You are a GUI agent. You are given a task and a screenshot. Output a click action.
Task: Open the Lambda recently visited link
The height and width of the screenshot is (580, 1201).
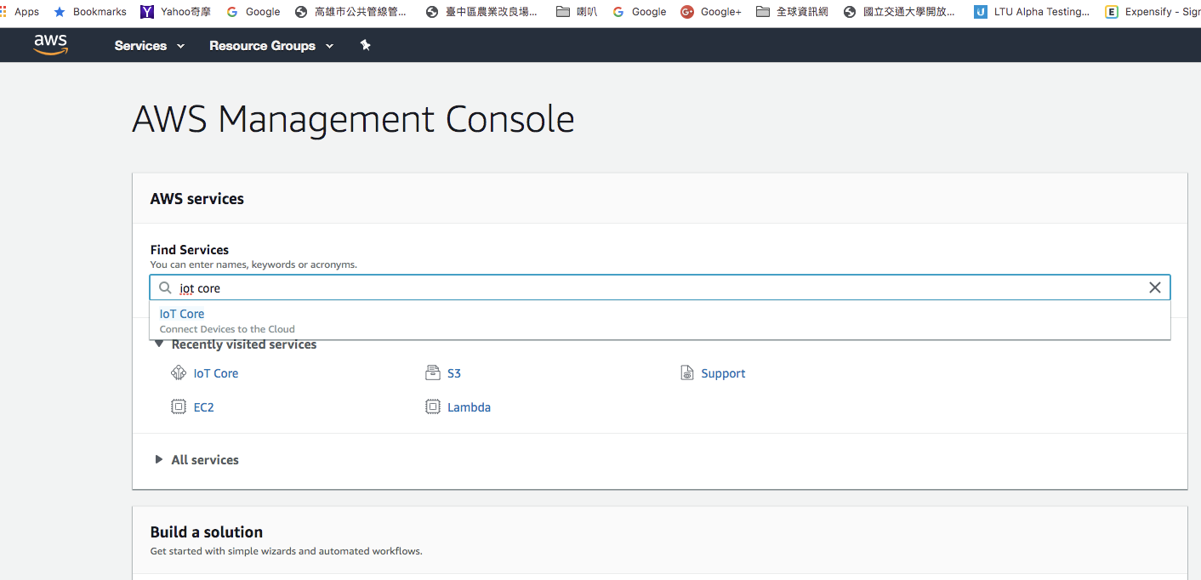tap(470, 407)
